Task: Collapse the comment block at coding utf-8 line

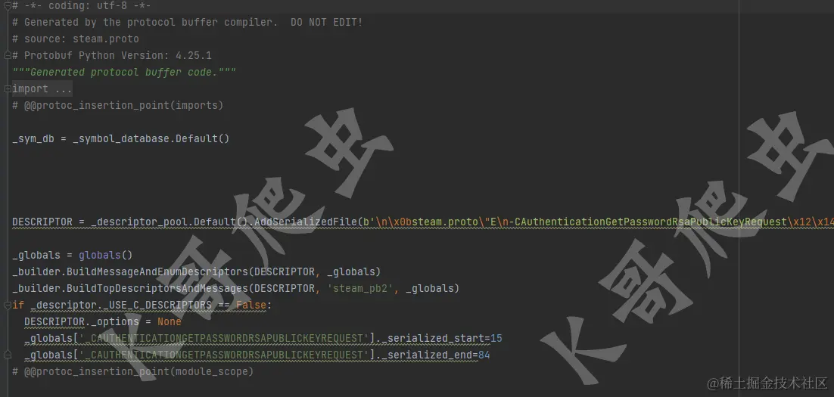Action: coord(8,6)
